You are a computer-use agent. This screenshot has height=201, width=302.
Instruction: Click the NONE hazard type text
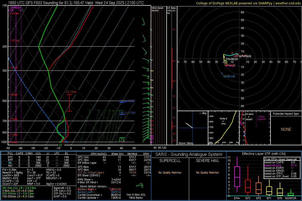point(286,129)
